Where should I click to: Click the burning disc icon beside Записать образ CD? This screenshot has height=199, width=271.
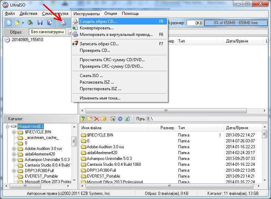(75, 44)
